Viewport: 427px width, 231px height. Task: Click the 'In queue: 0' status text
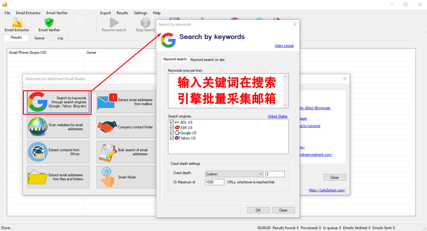[x=332, y=228]
